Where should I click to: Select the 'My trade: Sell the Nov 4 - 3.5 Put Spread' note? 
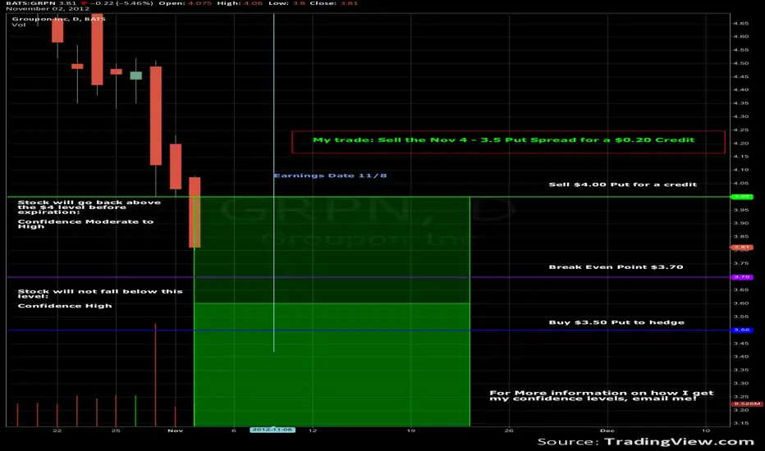[508, 141]
